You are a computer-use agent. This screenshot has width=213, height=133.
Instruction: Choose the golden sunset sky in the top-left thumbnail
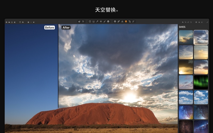(x=186, y=37)
